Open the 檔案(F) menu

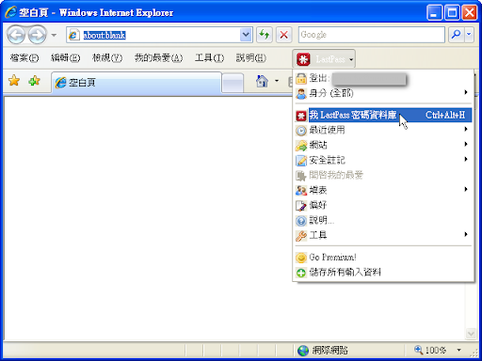24,58
